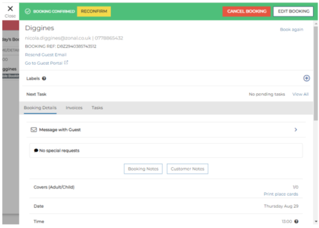Click the speech bubble special requests icon
This screenshot has height=228, width=319.
pos(36,150)
